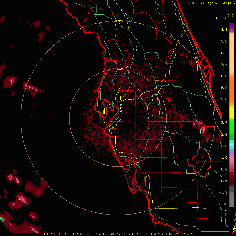
Task: Select the 50 NMI range ring label
Action: 118,69
